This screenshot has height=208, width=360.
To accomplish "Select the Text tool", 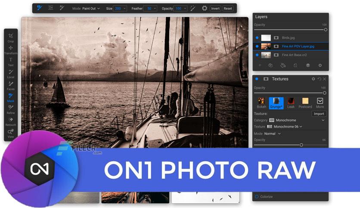I will (11, 62).
